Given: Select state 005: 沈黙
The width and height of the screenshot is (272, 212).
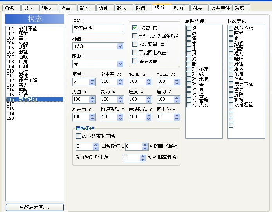Looking at the screenshot, I should click(35, 48).
